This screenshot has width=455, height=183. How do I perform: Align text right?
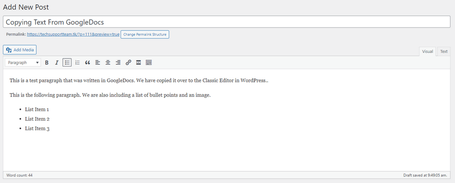tap(118, 63)
